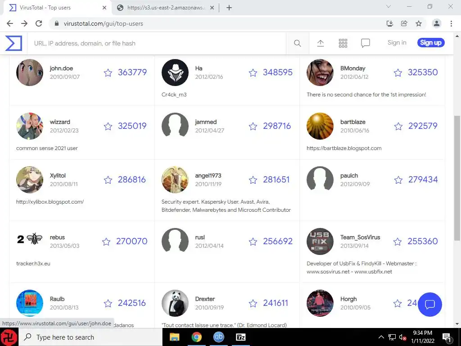Open the Start menu button
Viewport: 461px width, 346px height.
pos(9,337)
